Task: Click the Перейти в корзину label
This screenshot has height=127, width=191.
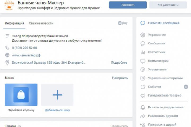Action: [x=21, y=110]
